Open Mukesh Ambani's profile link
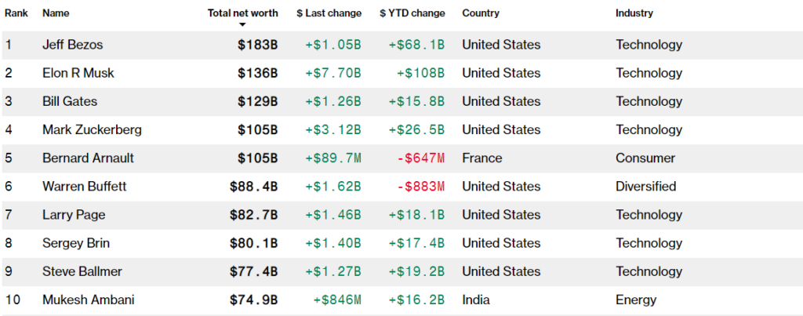Image resolution: width=803 pixels, height=316 pixels. 88,300
